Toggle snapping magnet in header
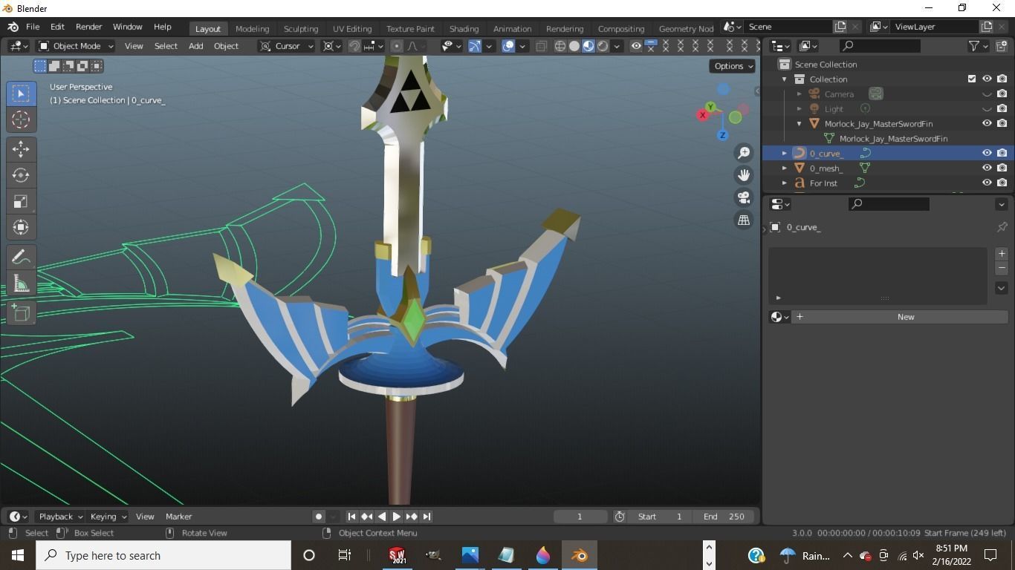 (x=354, y=46)
